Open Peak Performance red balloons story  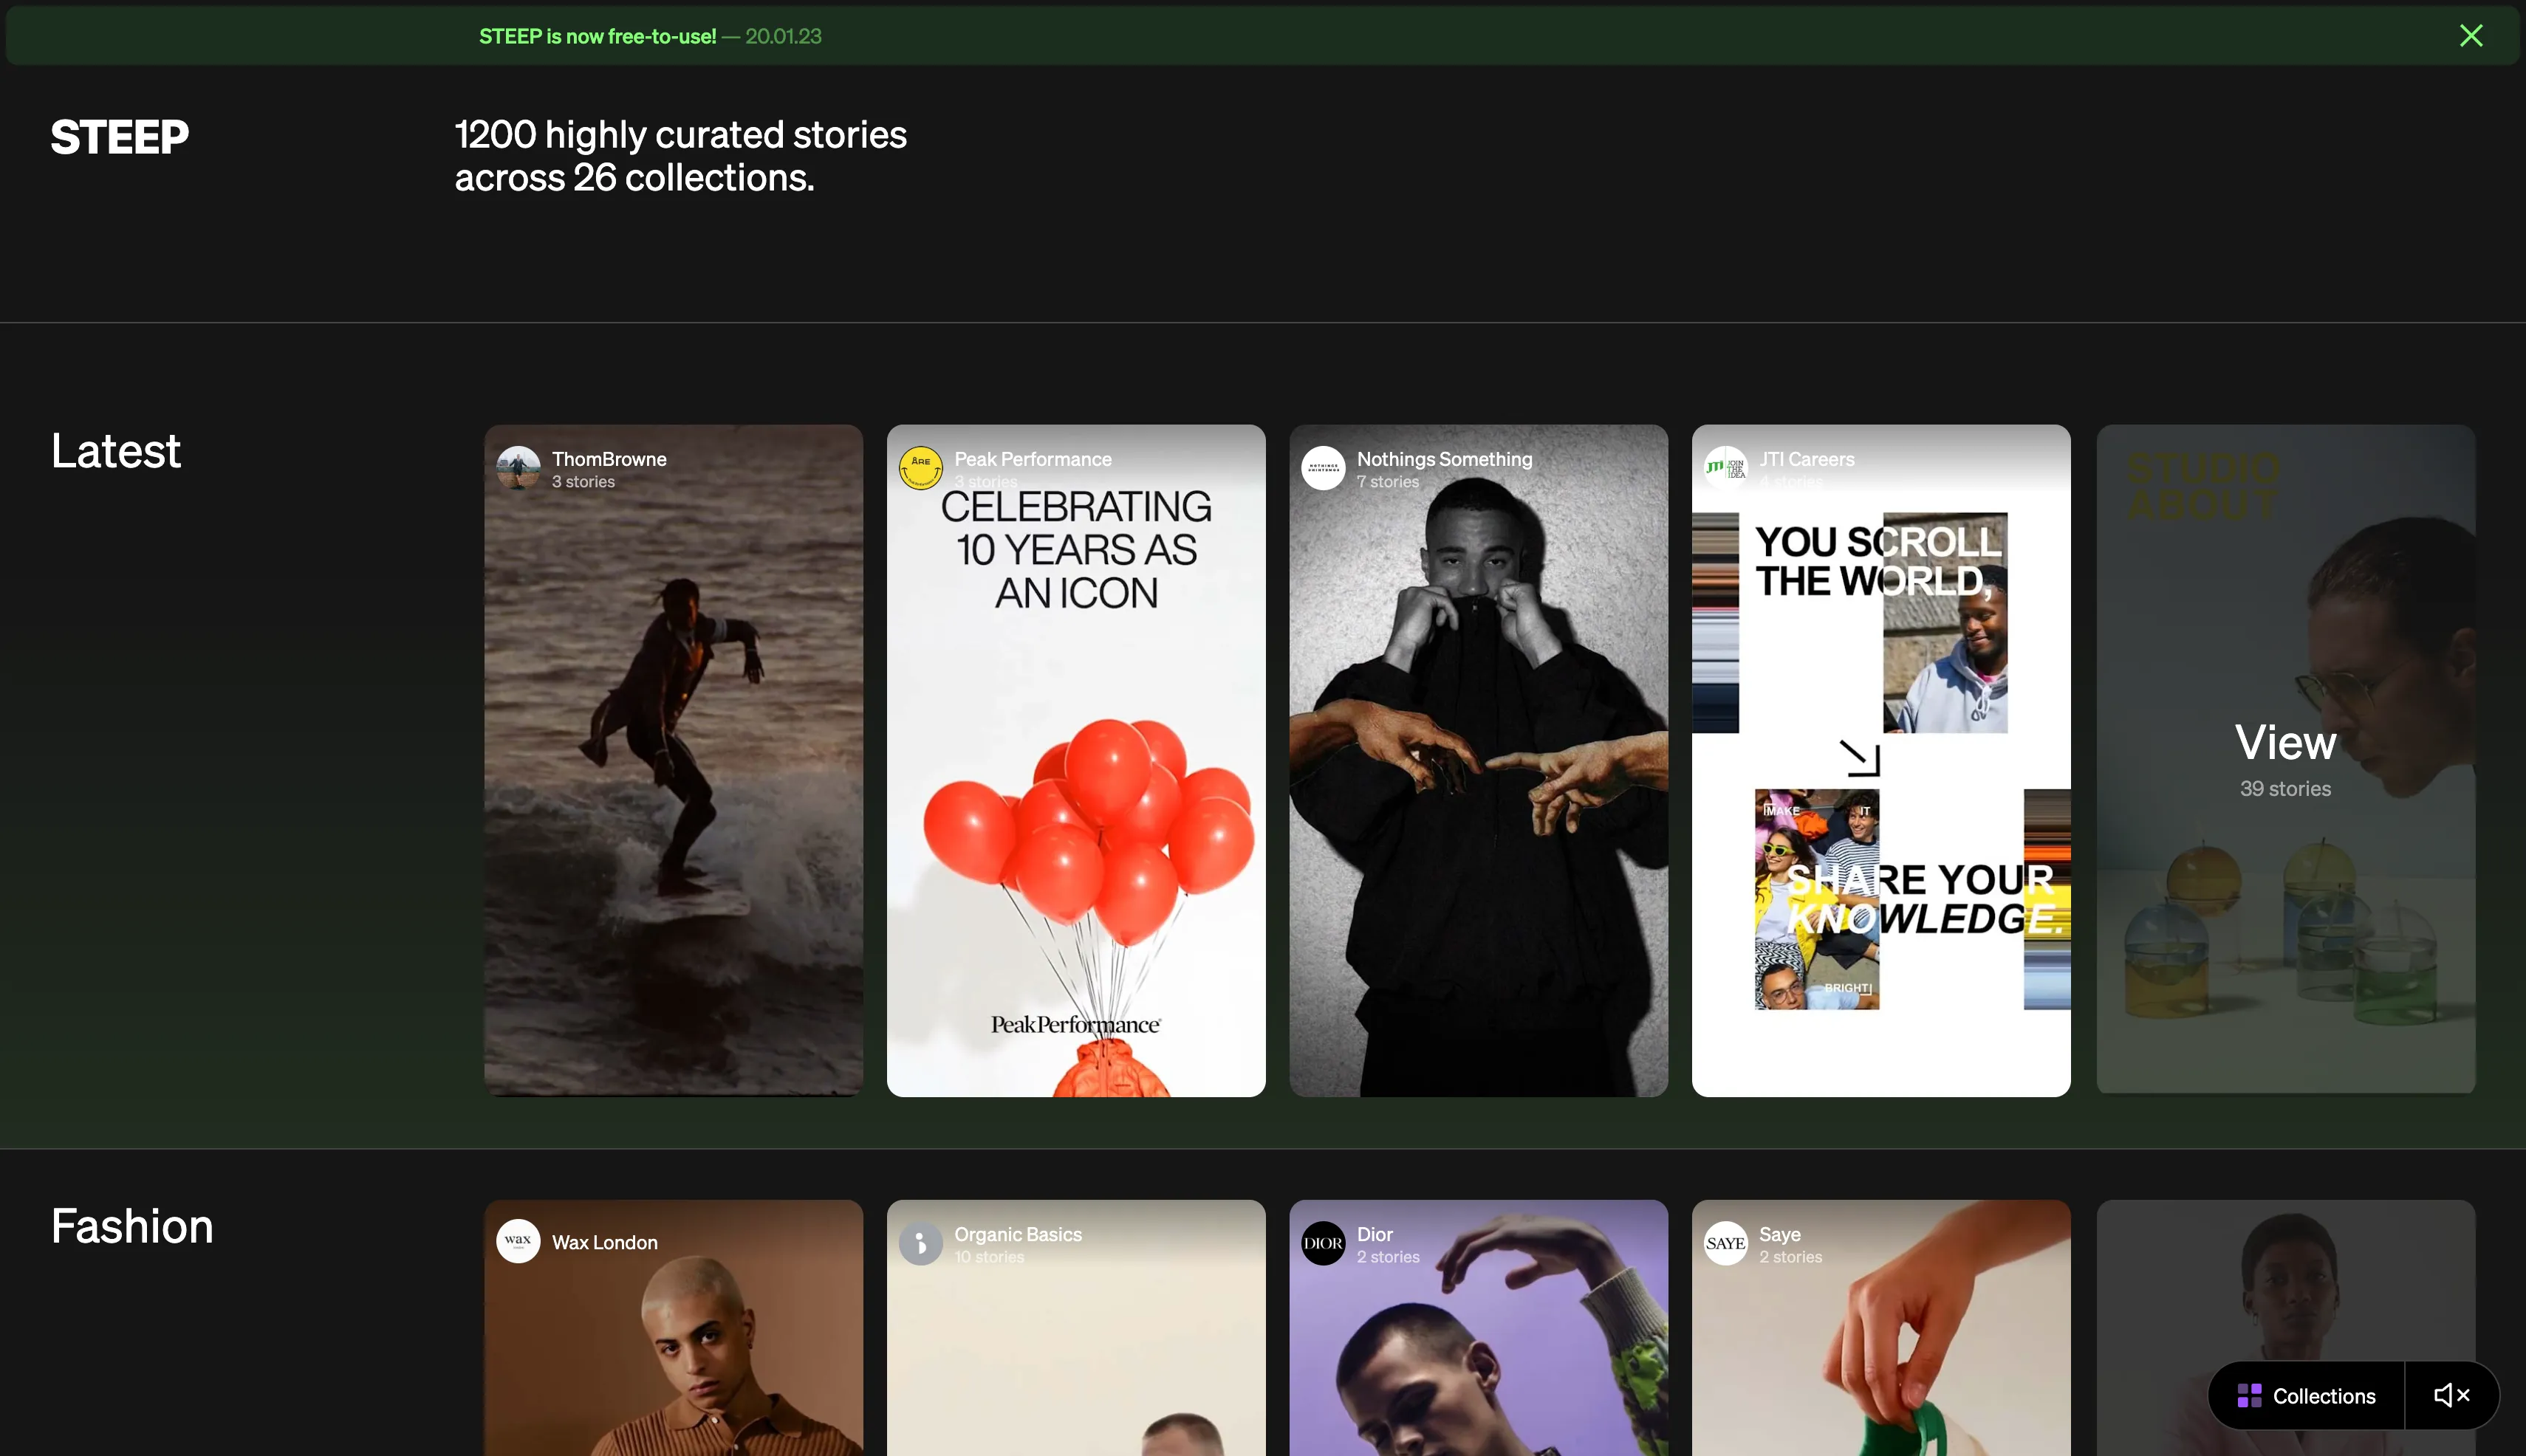[1075, 800]
